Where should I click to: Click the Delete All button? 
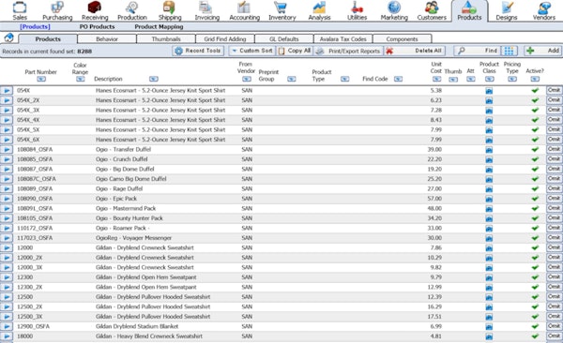415,51
